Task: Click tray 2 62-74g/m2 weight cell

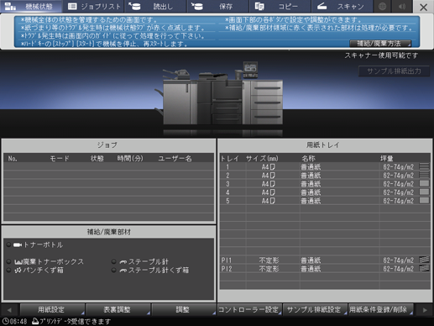Action: click(398, 176)
